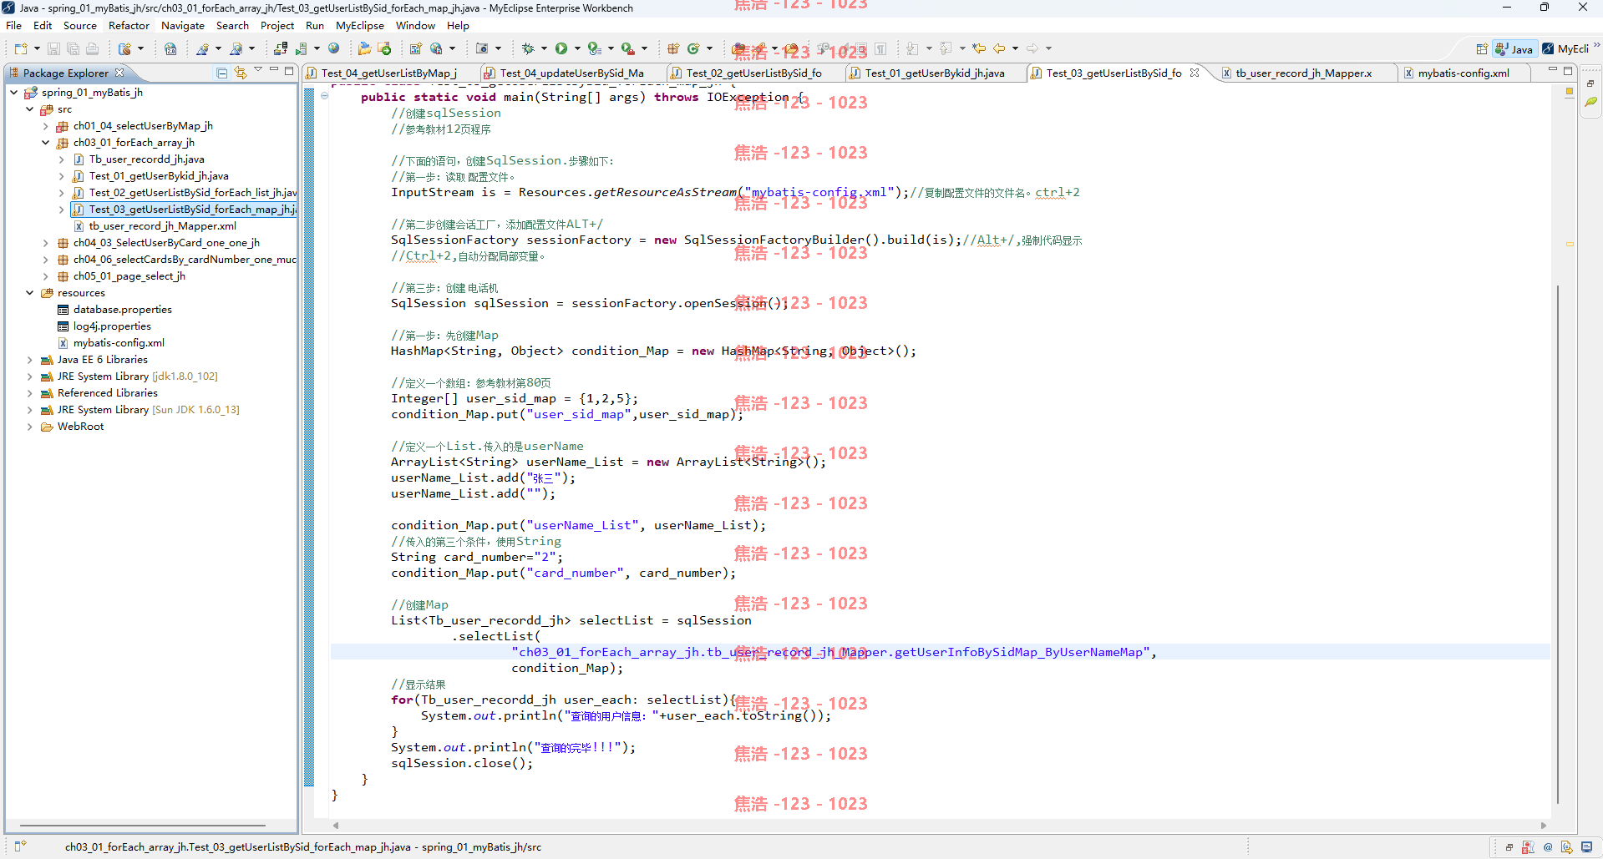Toggle code folding for main method
Viewport: 1603px width, 859px height.
(325, 96)
